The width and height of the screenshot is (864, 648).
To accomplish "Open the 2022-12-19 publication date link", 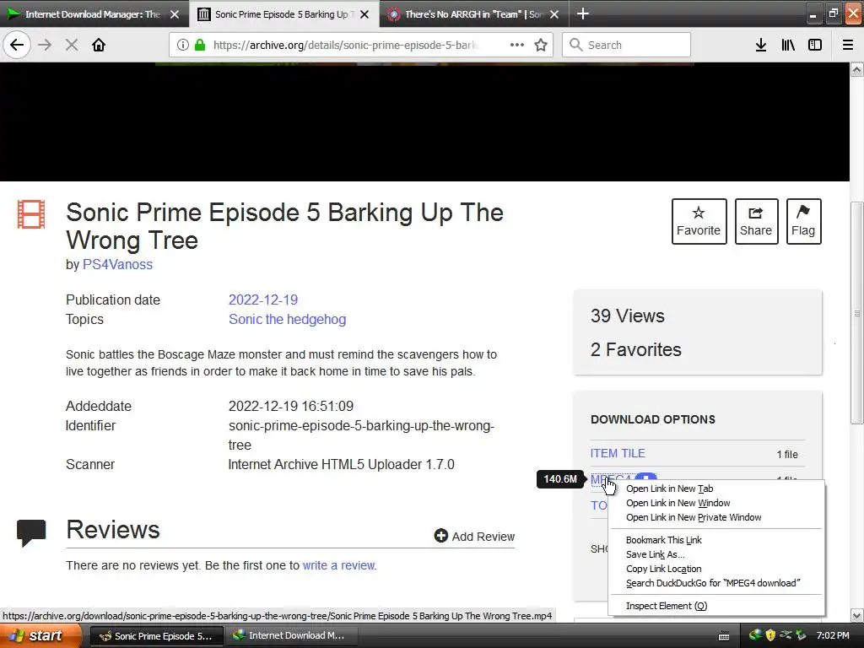I will coord(263,300).
